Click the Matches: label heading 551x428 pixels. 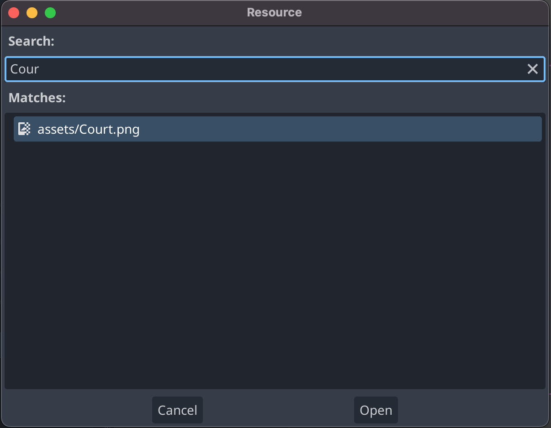pos(37,98)
